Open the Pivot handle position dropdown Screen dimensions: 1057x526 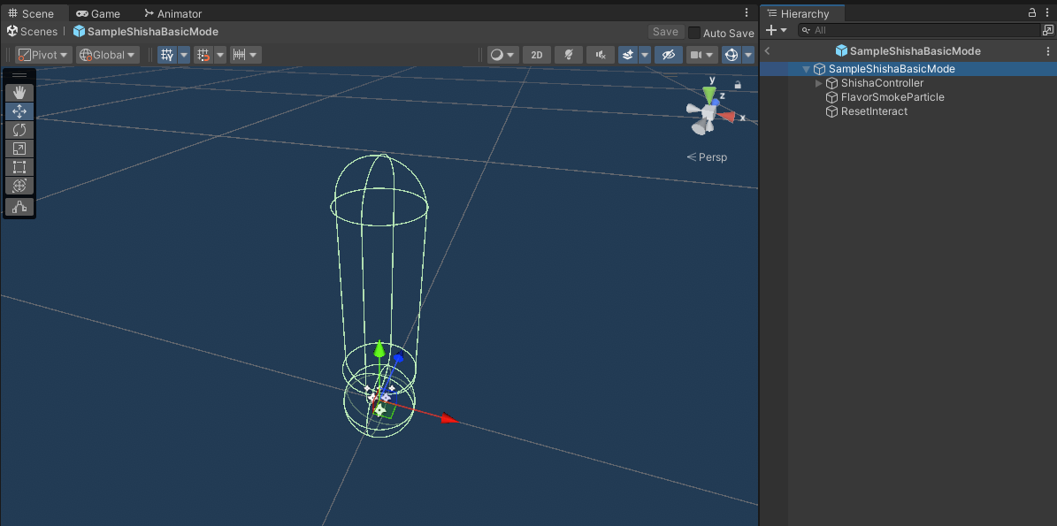44,55
